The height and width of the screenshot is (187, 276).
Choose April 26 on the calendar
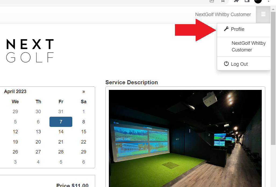pyautogui.click(x=15, y=152)
